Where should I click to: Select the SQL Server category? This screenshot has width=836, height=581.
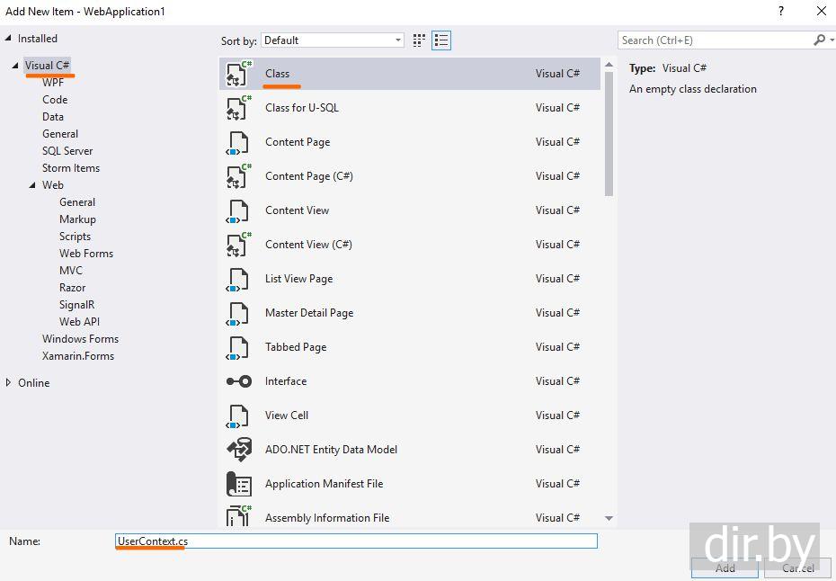[x=67, y=151]
